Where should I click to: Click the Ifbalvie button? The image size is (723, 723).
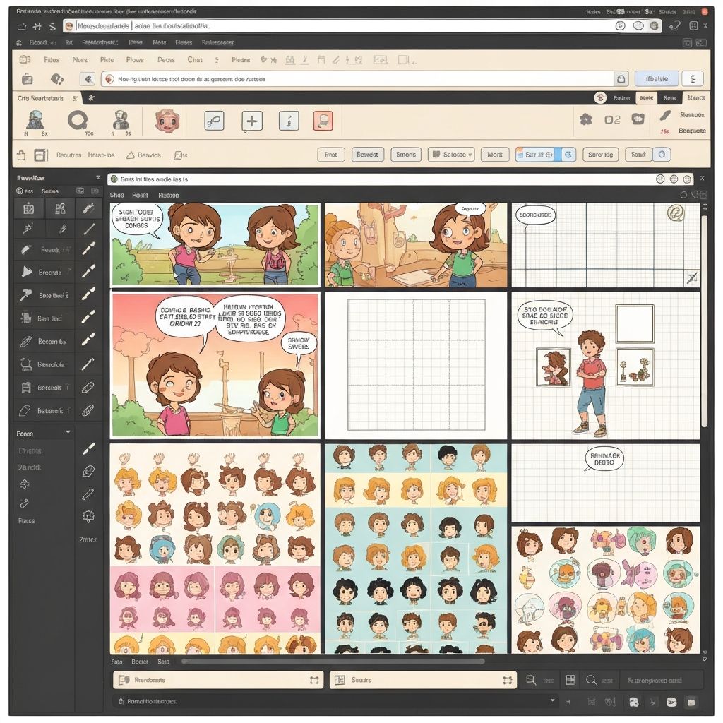pos(656,79)
